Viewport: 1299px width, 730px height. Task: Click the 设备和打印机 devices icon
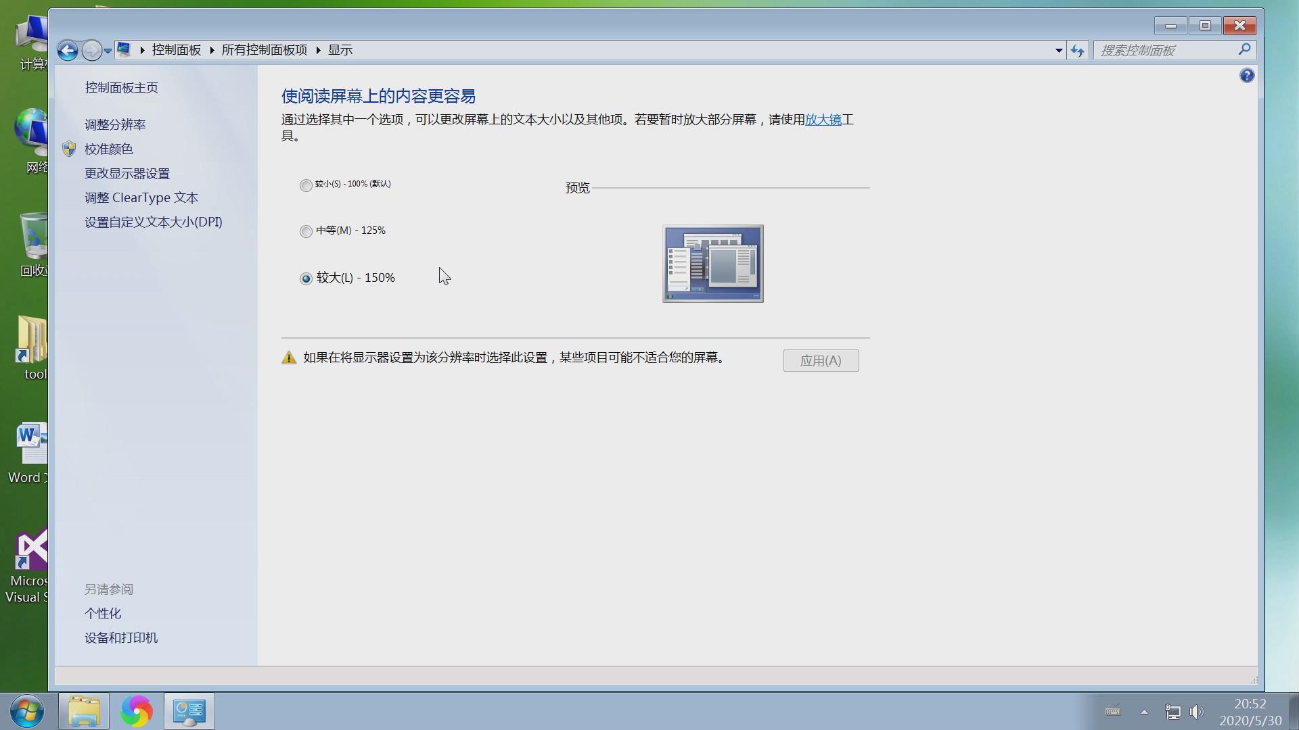(120, 637)
